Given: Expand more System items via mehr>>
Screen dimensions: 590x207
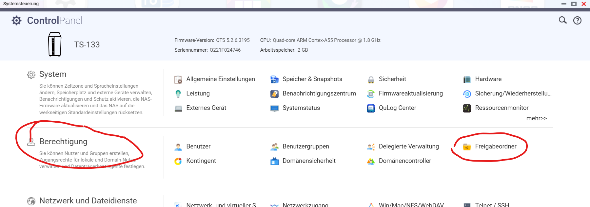Looking at the screenshot, I should point(536,118).
